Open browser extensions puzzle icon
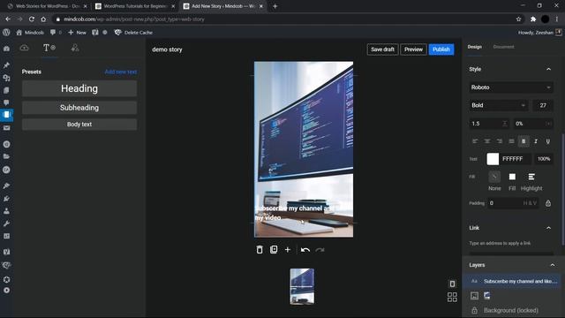Screen dimensions: 565x318 pyautogui.click(x=533, y=19)
